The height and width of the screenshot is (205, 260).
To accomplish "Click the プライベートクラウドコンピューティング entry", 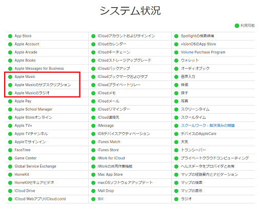I will [215, 158].
